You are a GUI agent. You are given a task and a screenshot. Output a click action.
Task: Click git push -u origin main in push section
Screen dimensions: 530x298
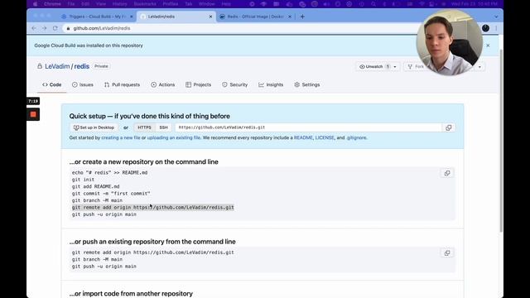tap(104, 267)
